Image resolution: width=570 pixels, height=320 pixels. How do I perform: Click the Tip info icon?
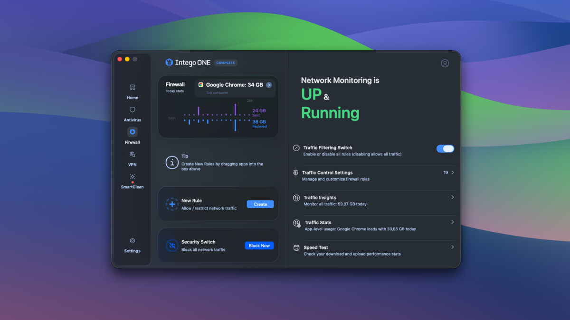coord(171,163)
